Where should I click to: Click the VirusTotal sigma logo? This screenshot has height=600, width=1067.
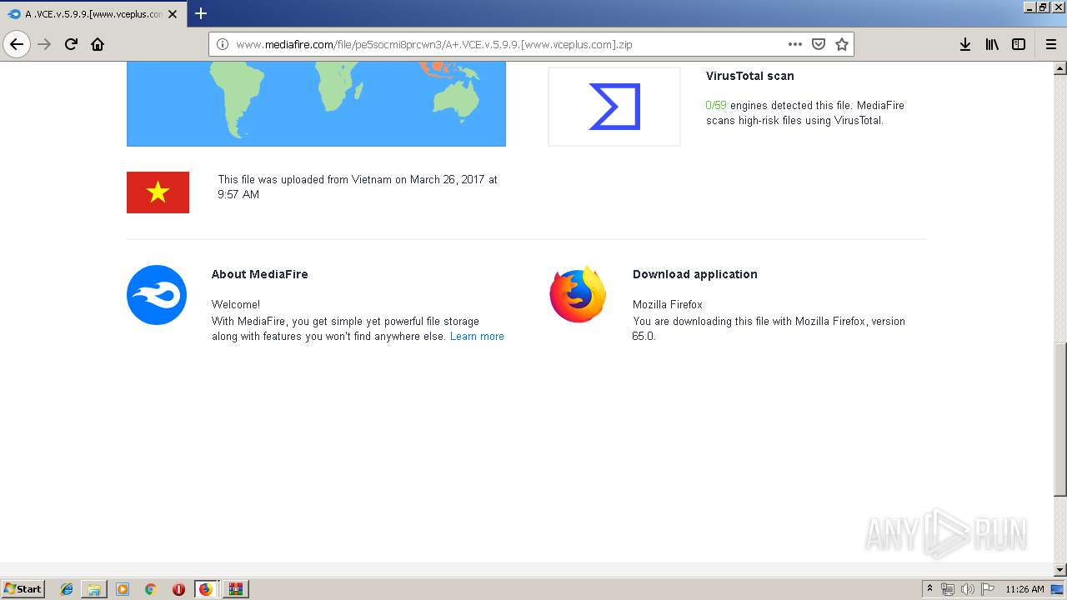[x=614, y=107]
